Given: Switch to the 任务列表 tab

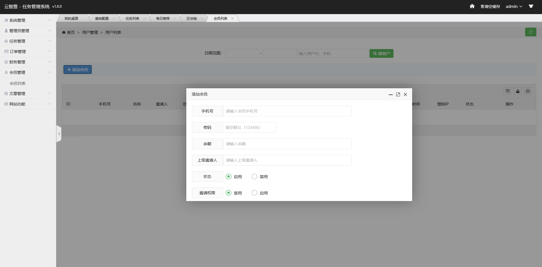Looking at the screenshot, I should click(132, 19).
